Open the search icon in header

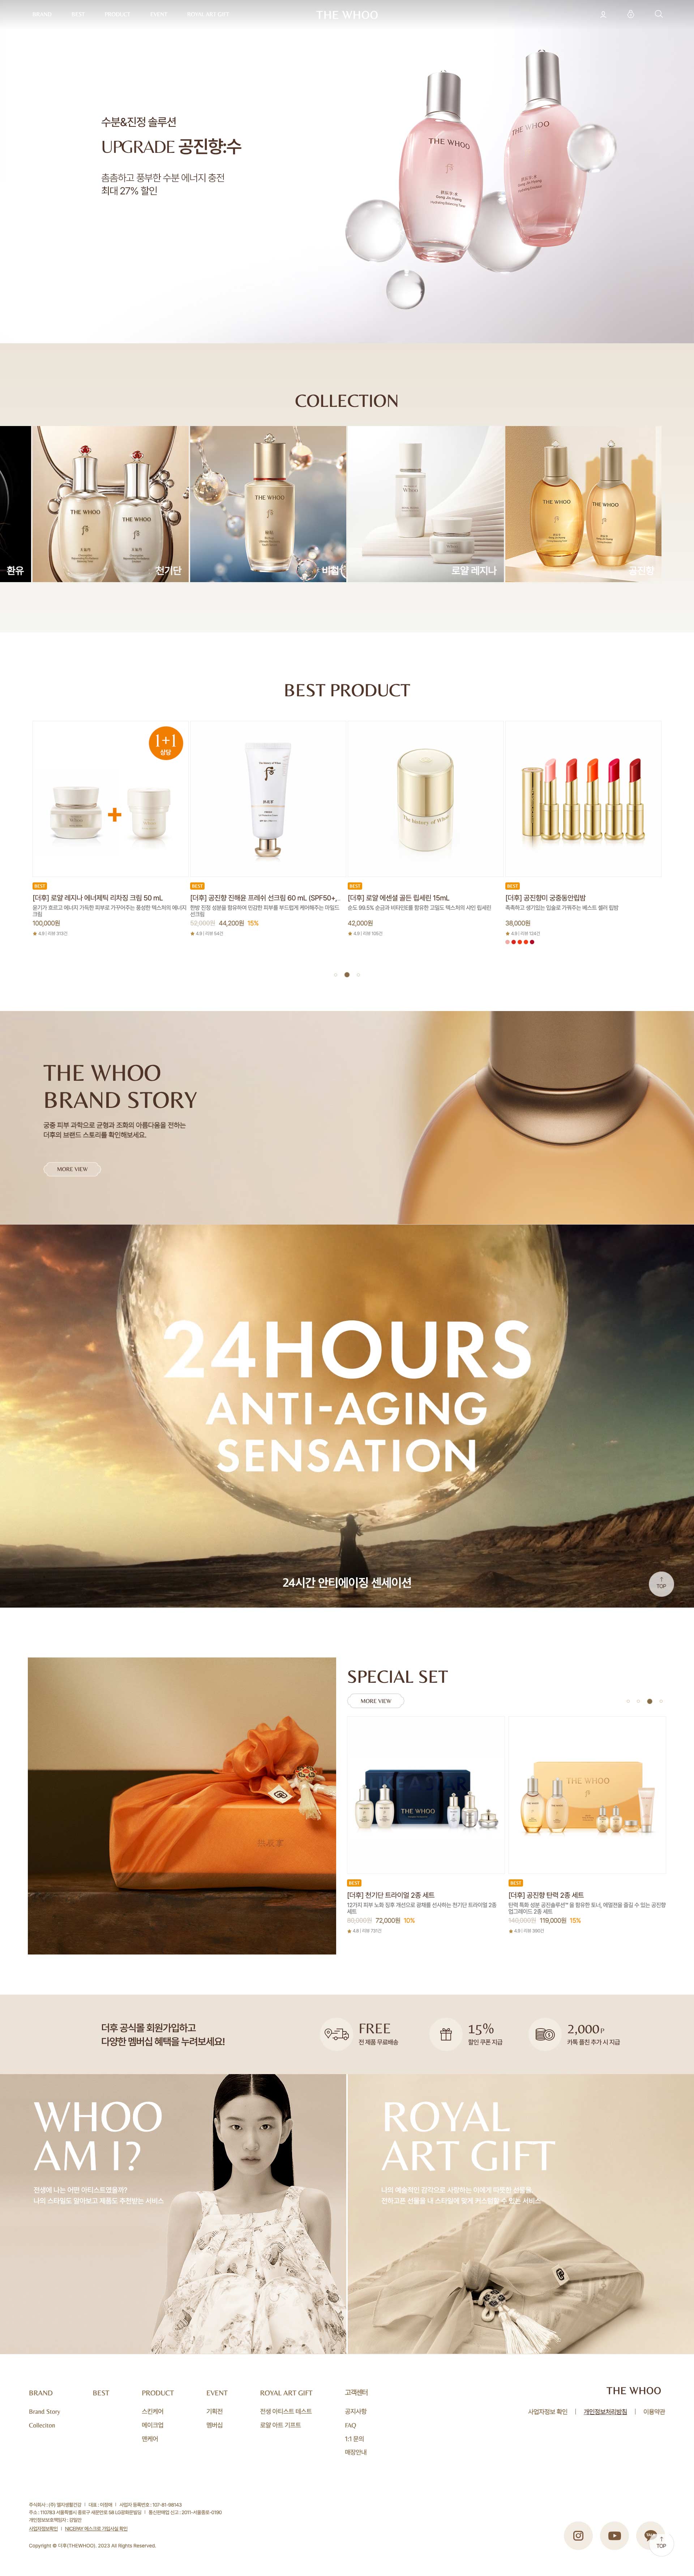(x=658, y=14)
